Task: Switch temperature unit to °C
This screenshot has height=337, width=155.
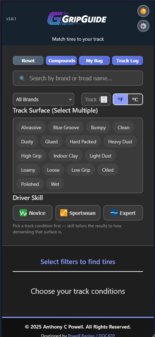Action: pyautogui.click(x=135, y=99)
